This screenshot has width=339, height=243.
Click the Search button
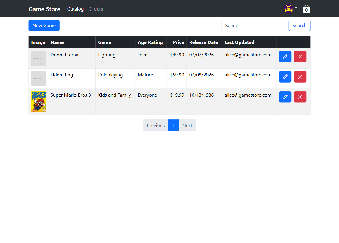(x=299, y=26)
